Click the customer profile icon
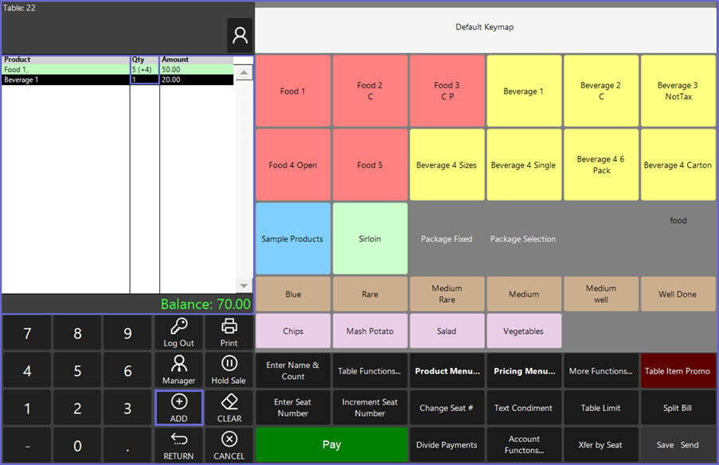719x465 pixels. [x=240, y=36]
